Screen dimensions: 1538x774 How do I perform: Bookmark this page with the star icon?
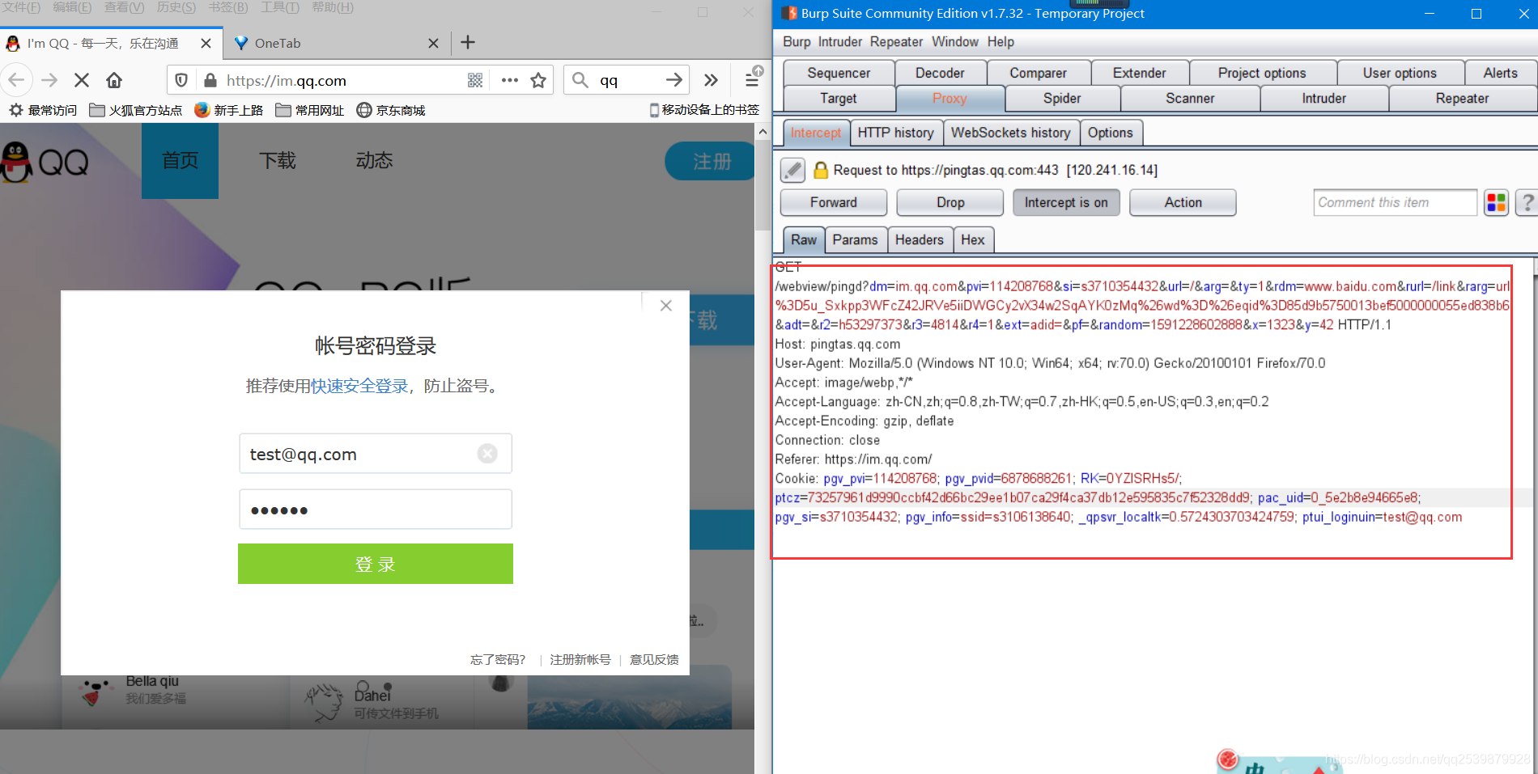[x=538, y=80]
